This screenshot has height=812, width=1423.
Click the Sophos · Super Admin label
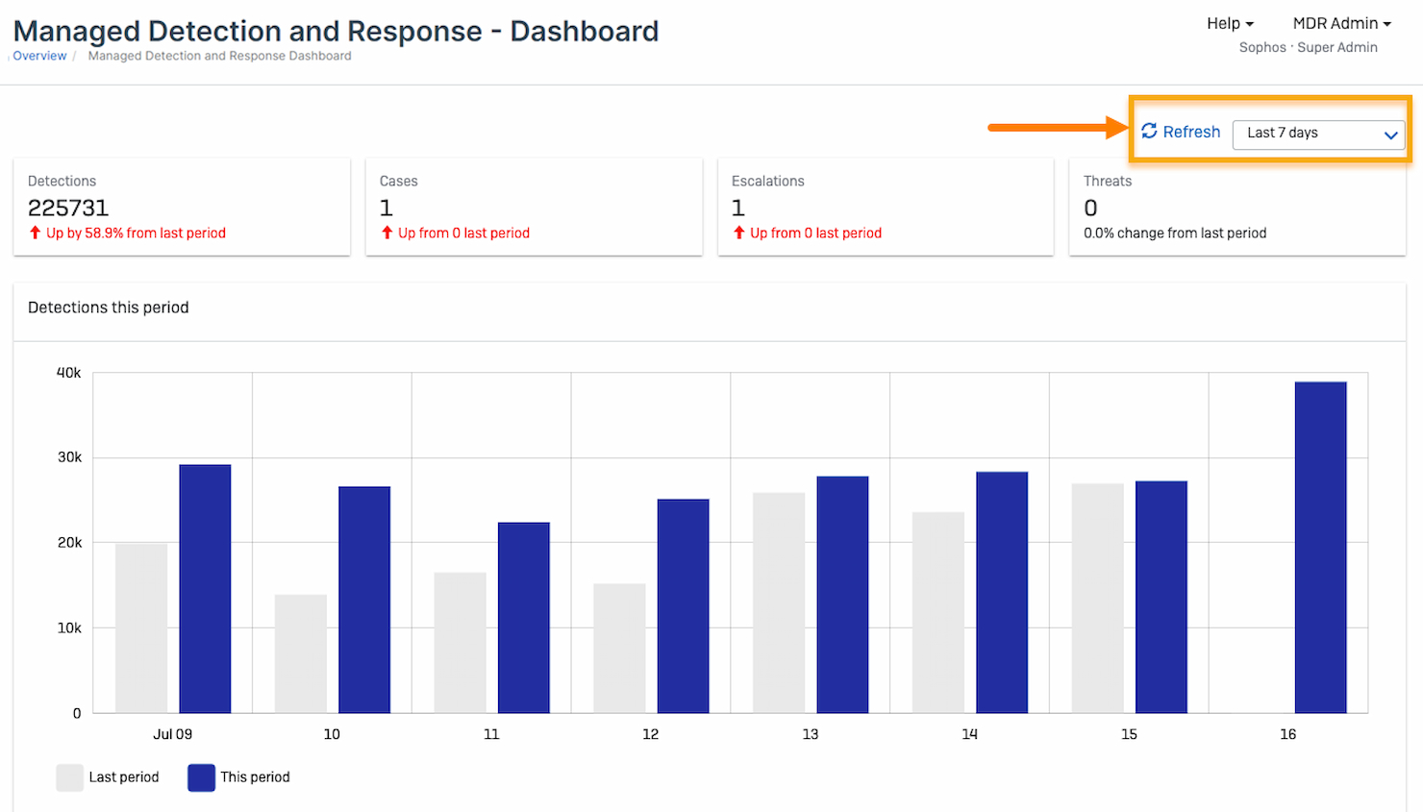[1309, 47]
